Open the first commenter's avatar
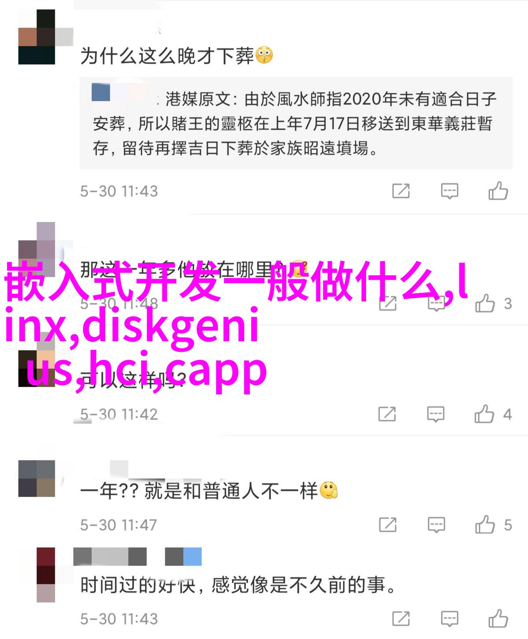The width and height of the screenshot is (528, 639). (37, 37)
